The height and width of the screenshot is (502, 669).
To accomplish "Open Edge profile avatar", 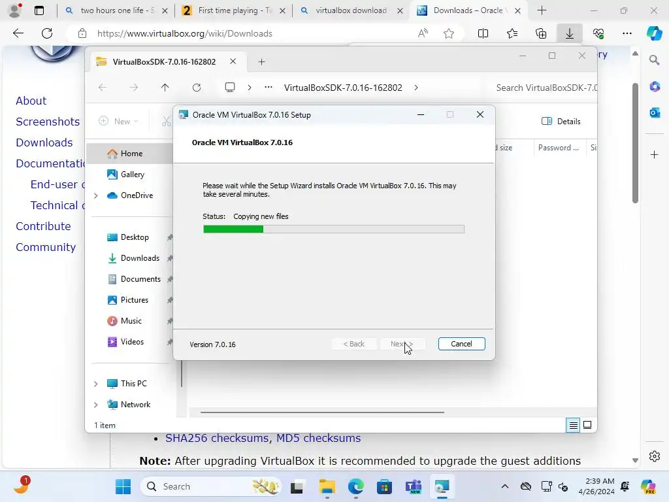I will 15,10.
